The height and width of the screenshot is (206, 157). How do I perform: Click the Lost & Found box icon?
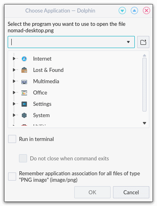pos(24,70)
